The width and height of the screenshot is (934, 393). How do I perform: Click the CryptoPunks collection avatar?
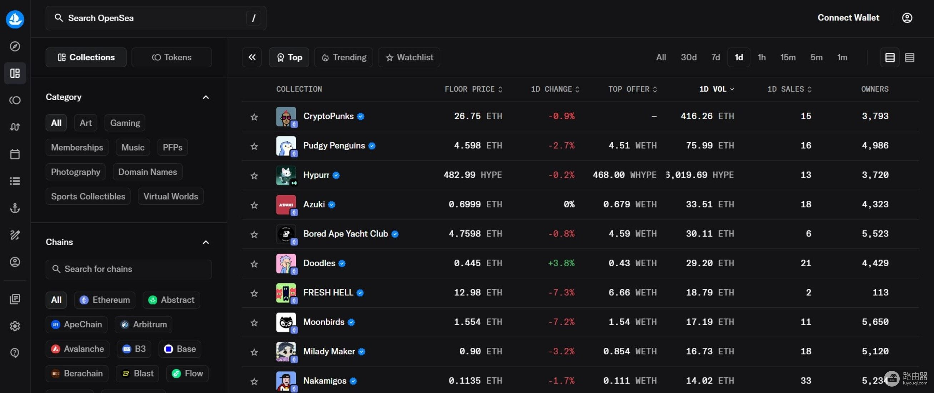(286, 117)
